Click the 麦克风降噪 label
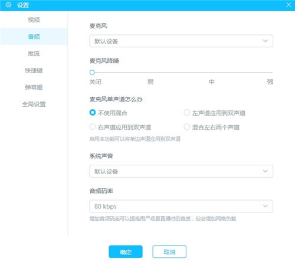The width and height of the screenshot is (295, 268). click(x=104, y=61)
